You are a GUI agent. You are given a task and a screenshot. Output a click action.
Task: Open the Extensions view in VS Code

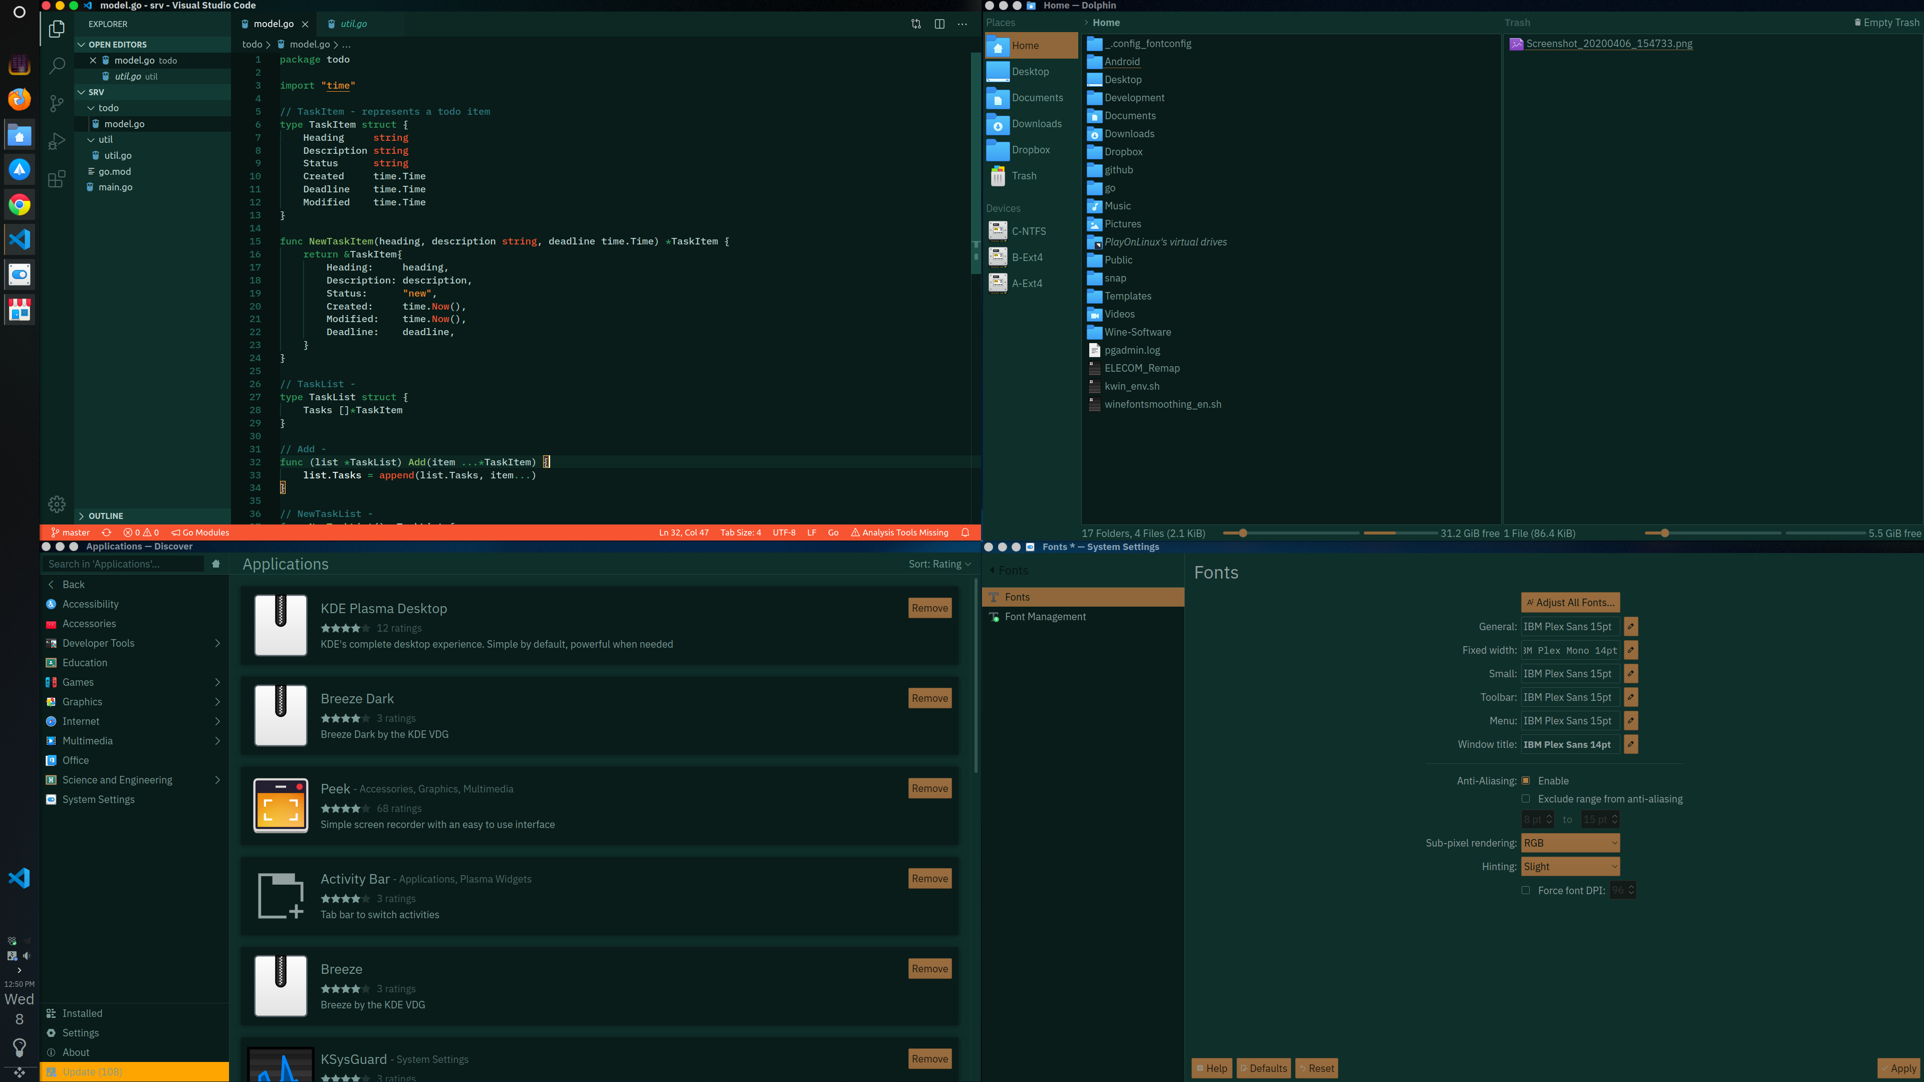pyautogui.click(x=57, y=179)
